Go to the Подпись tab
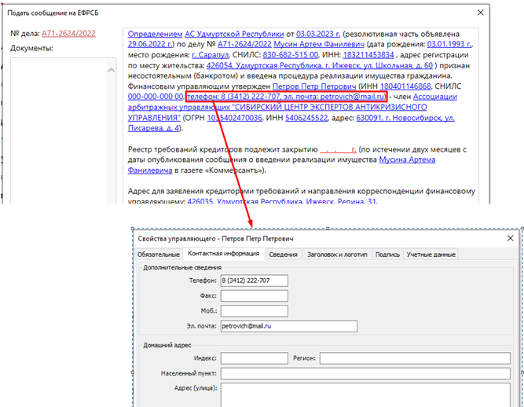The width and height of the screenshot is (524, 407). point(387,255)
